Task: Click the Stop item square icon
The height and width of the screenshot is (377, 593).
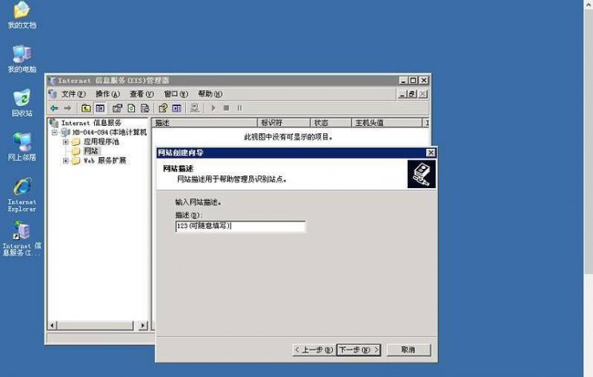Action: coord(226,109)
